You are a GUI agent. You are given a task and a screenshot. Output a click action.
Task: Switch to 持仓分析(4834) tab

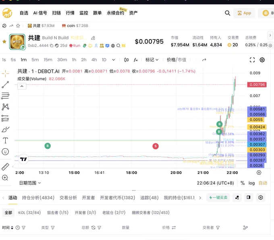pos(38,198)
